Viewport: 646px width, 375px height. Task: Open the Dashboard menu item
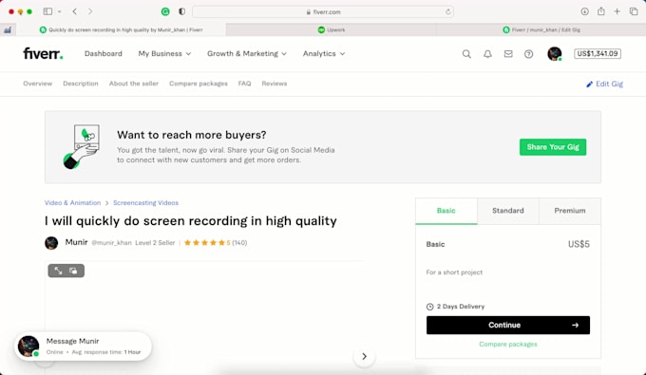click(104, 53)
